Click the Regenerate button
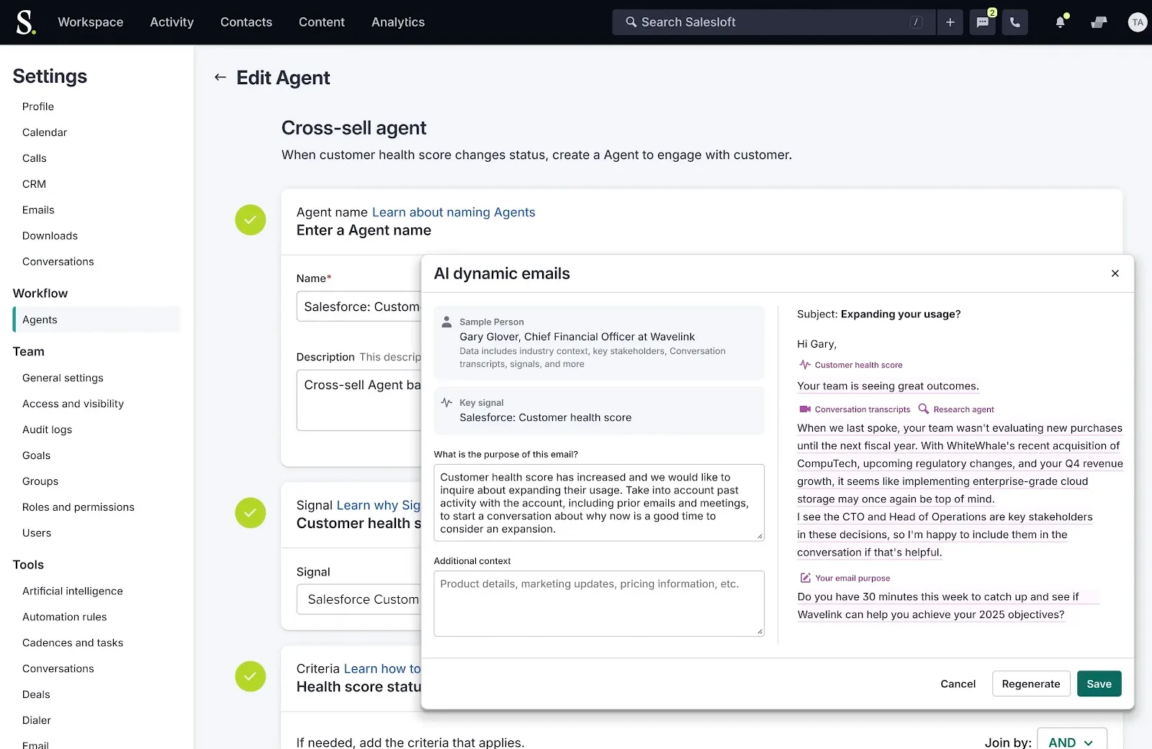Screen dimensions: 1152x749 coord(1031,684)
